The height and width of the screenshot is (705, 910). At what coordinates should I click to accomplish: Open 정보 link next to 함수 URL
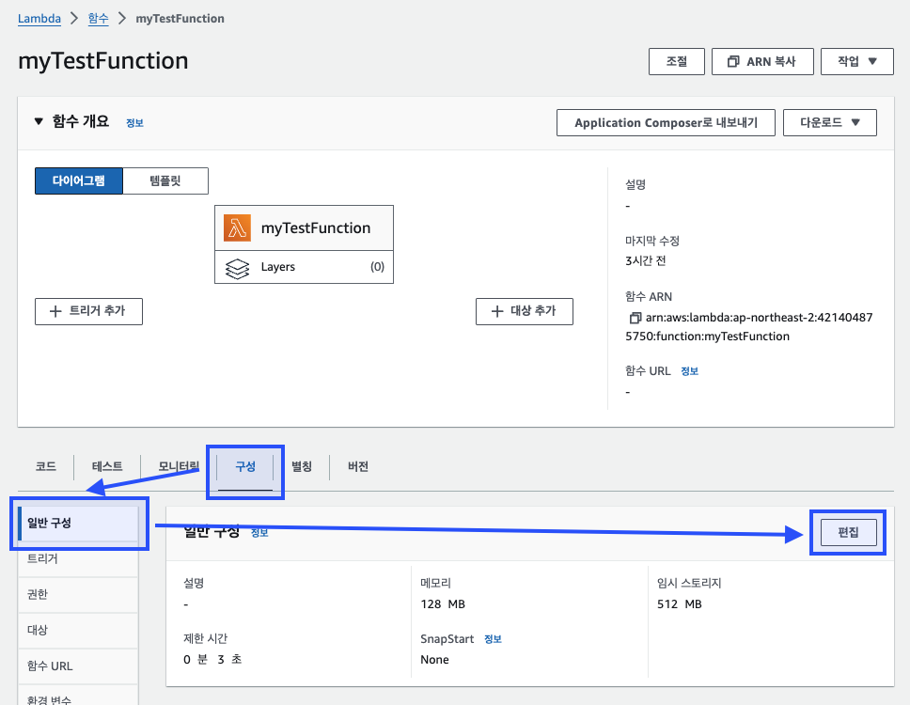689,371
